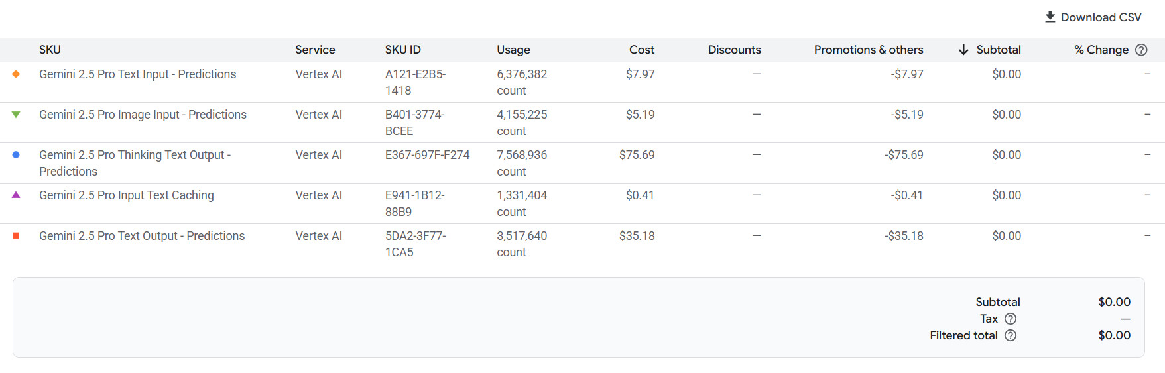Sort table by the Cost column header
The height and width of the screenshot is (373, 1165).
641,50
